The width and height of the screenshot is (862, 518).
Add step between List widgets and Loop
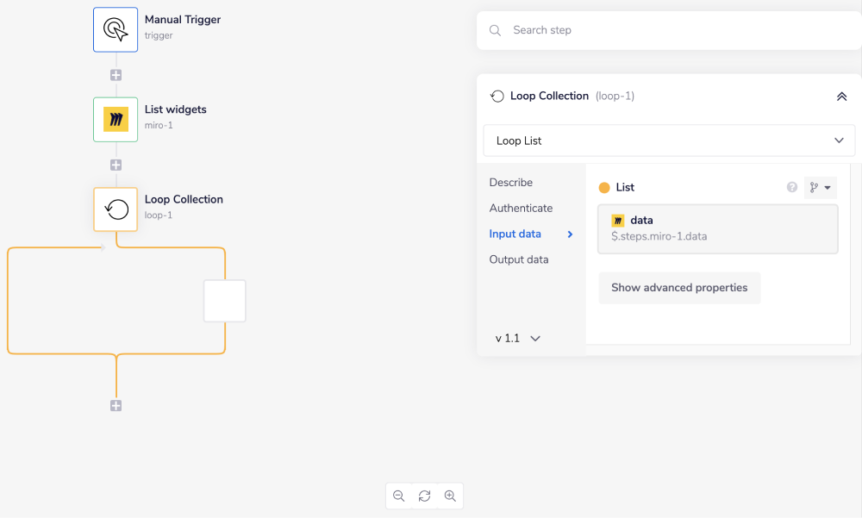tap(116, 165)
